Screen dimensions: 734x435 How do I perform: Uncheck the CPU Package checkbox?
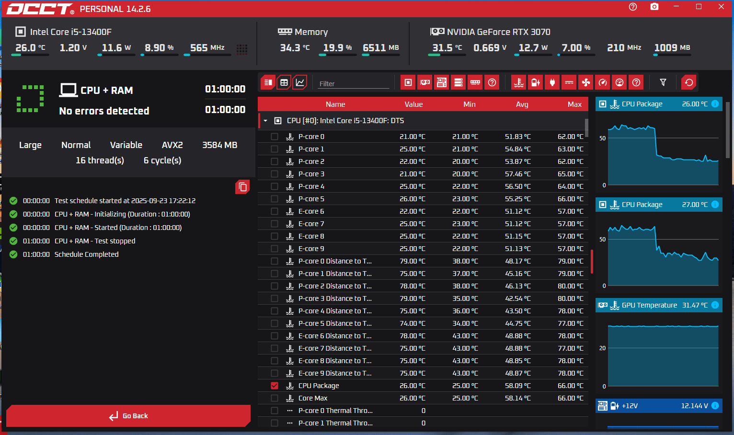pyautogui.click(x=275, y=386)
